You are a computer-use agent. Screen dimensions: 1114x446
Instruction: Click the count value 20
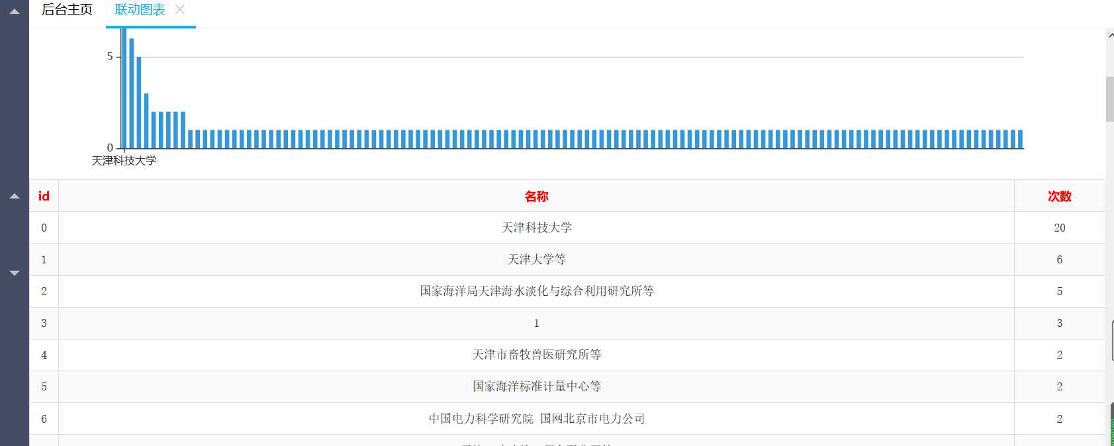[x=1059, y=228]
